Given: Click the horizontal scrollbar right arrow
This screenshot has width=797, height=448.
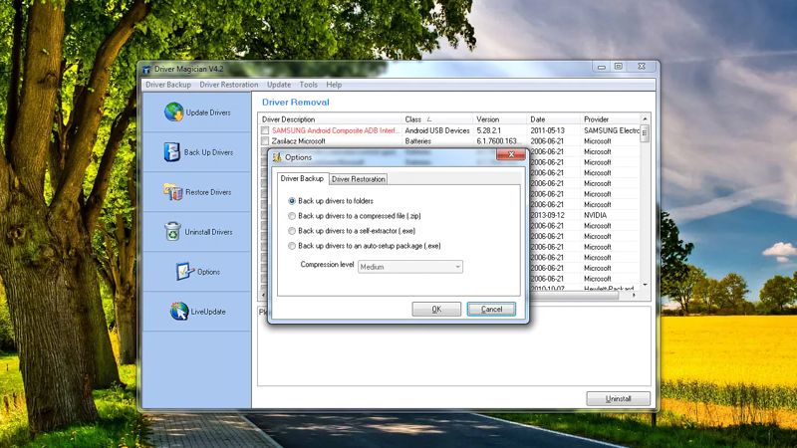Looking at the screenshot, I should (x=635, y=295).
